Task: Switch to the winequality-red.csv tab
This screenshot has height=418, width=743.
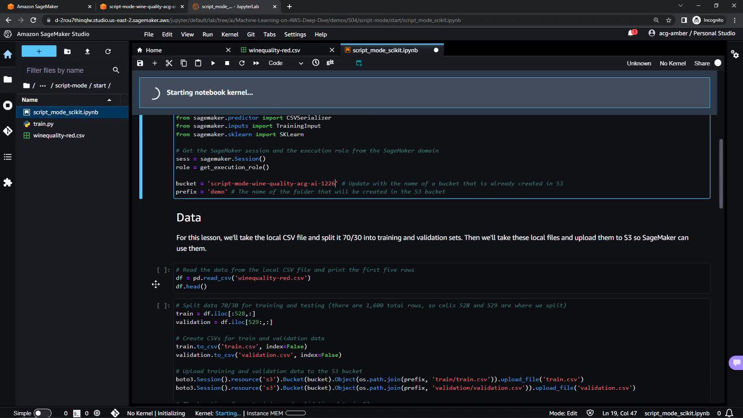Action: [274, 50]
